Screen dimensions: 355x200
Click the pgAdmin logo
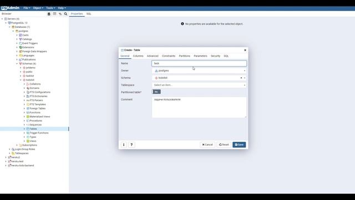[x=11, y=8]
